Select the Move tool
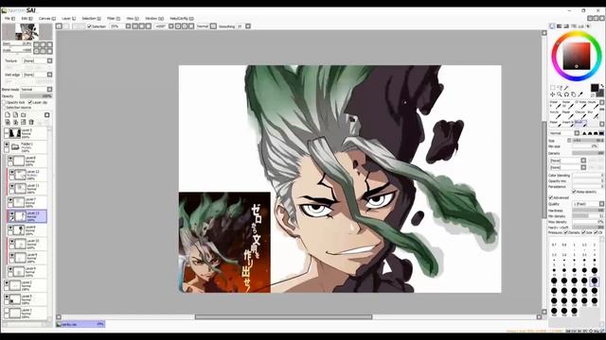606x340 pixels. [553, 94]
